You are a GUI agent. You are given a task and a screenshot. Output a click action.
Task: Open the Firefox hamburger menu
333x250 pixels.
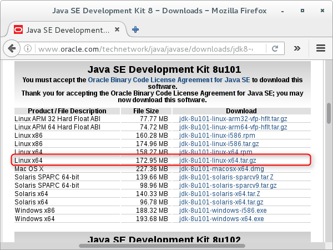pos(321,48)
